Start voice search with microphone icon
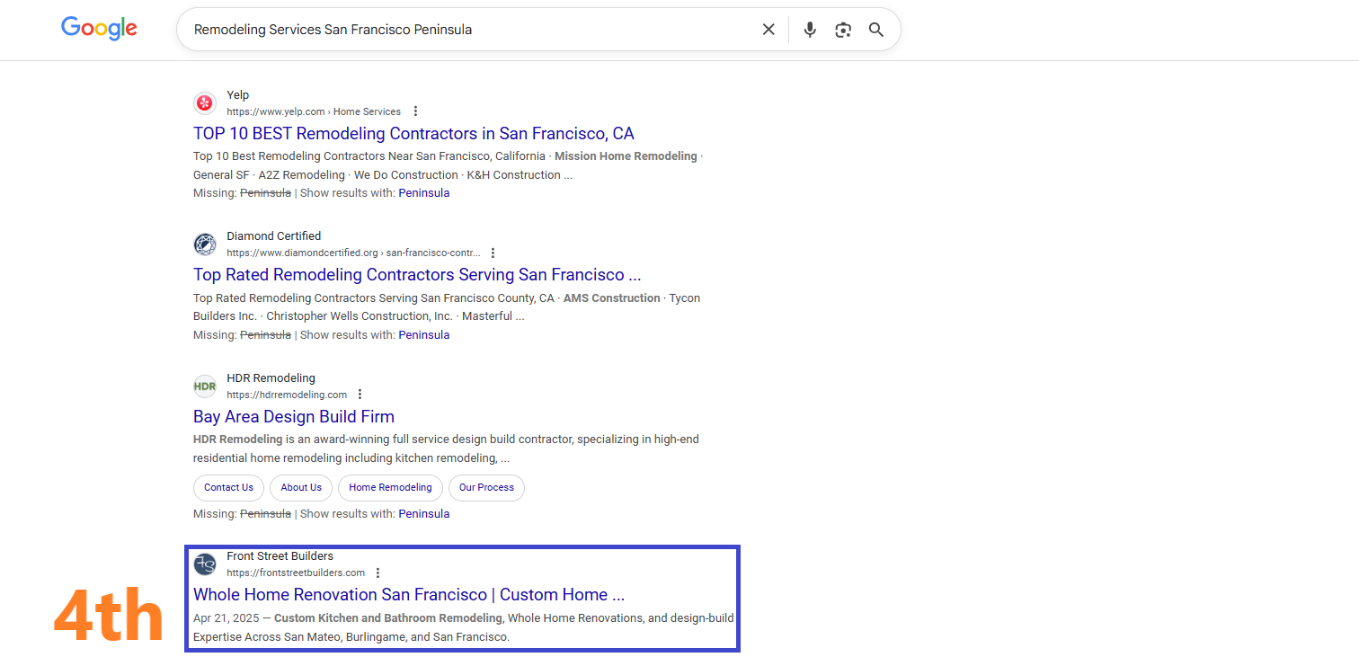Viewport: 1359px width, 666px height. click(810, 30)
